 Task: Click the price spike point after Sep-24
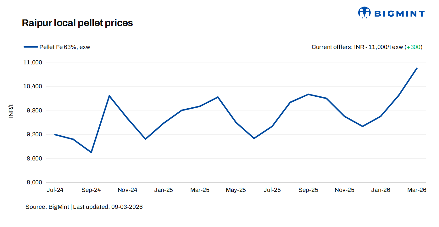click(x=109, y=96)
